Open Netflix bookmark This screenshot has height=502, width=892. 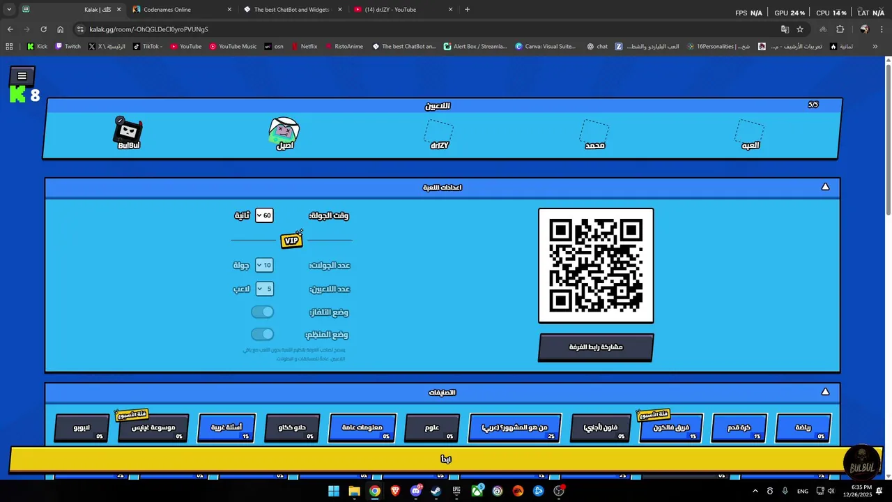[x=304, y=47]
